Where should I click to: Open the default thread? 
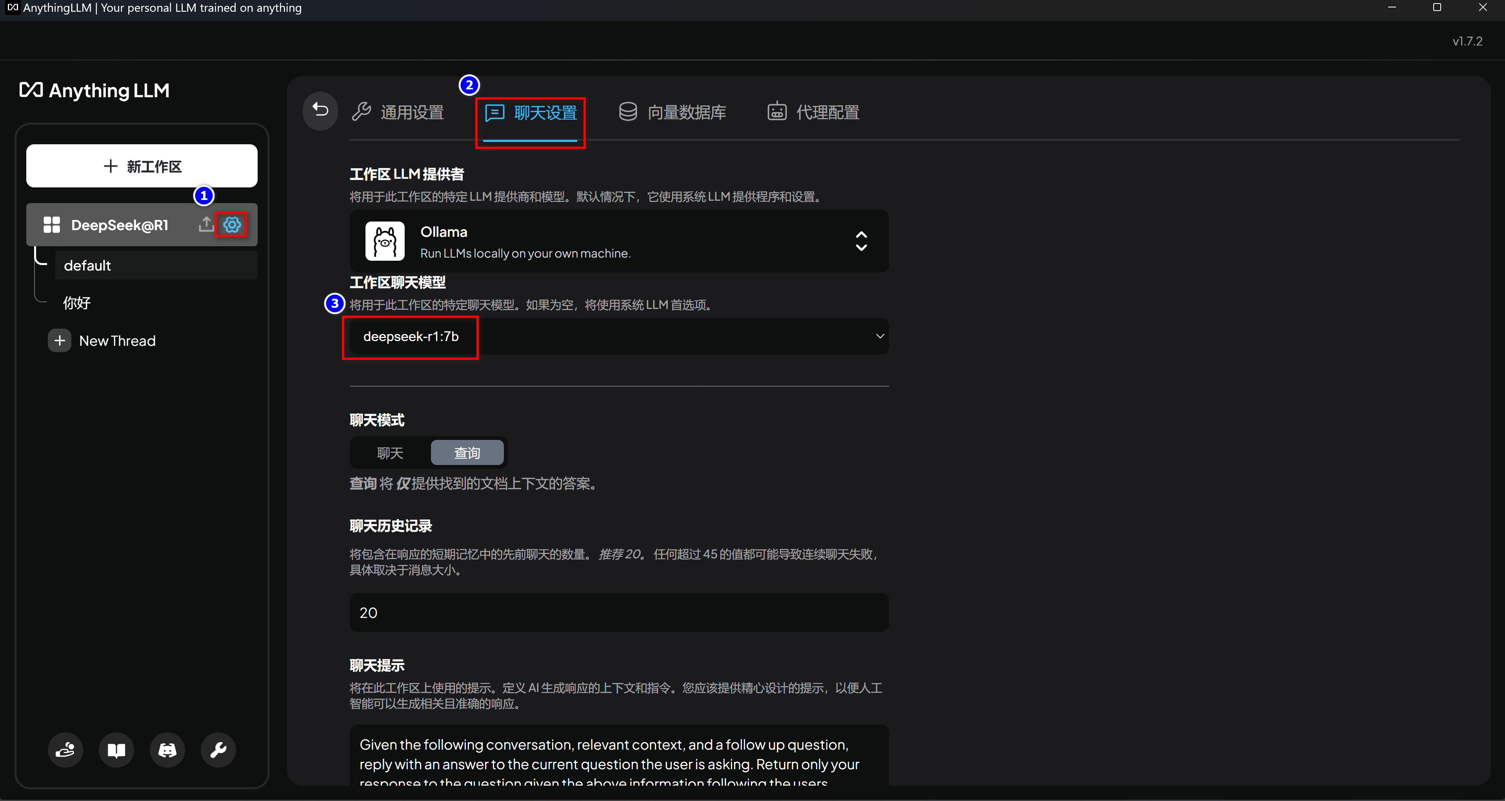(156, 265)
